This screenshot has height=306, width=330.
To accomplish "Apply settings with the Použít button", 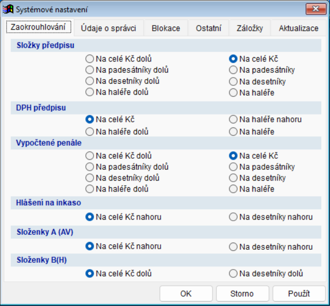I will pyautogui.click(x=299, y=294).
